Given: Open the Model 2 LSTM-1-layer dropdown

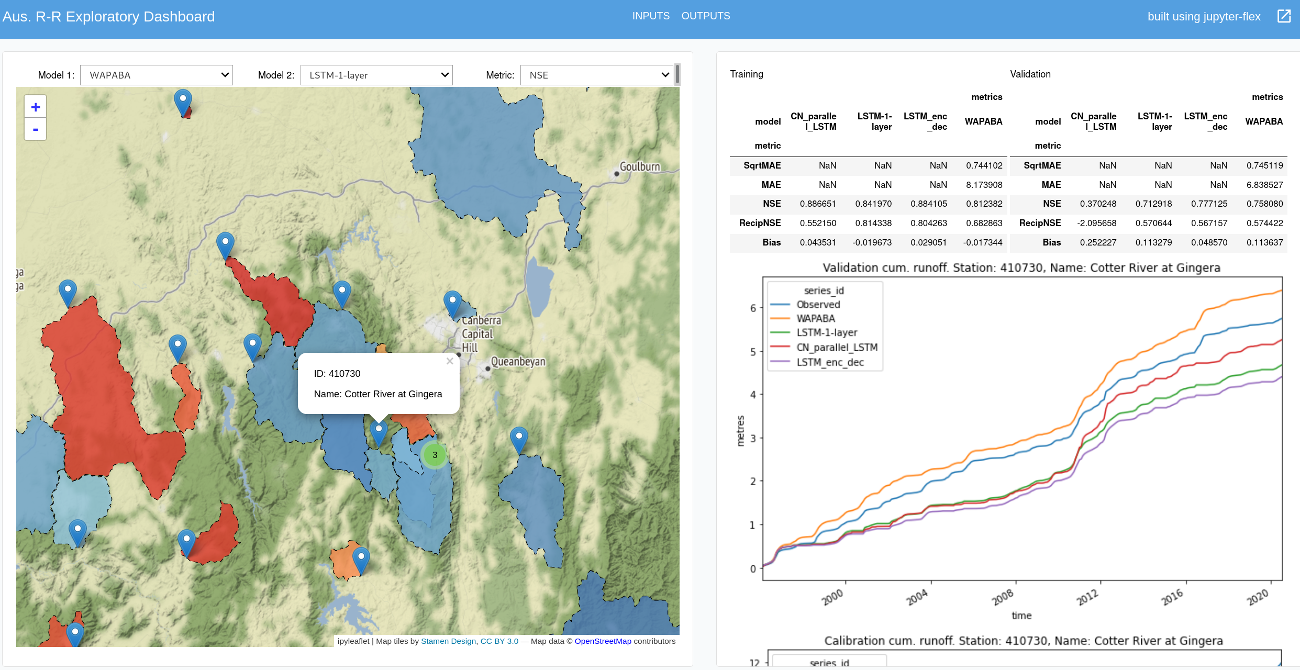Looking at the screenshot, I should point(376,75).
